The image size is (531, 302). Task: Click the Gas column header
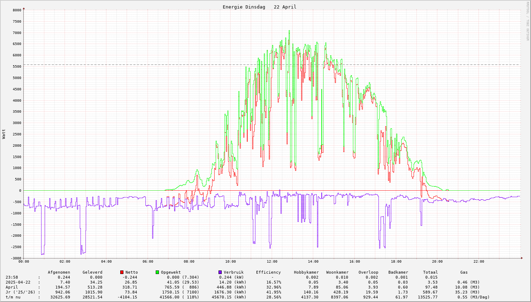[464, 273]
